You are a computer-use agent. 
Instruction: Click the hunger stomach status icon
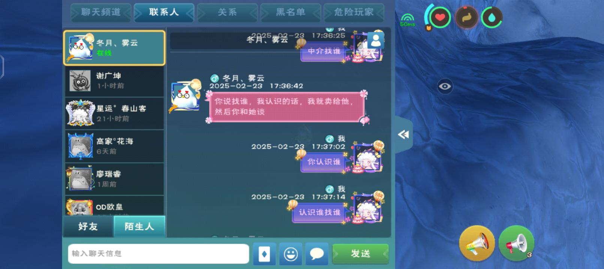(466, 17)
